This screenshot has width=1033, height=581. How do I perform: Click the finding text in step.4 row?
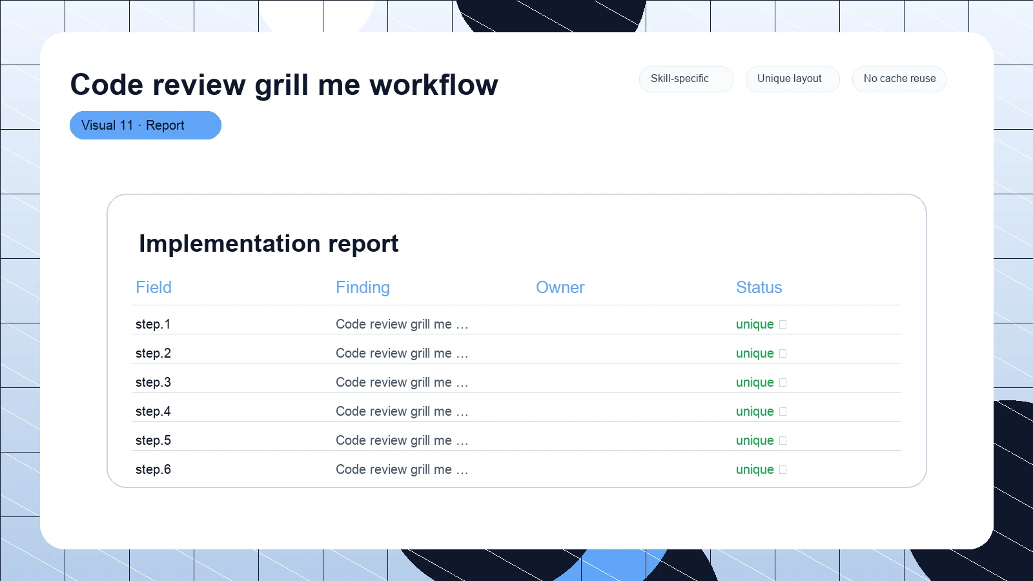[x=402, y=411]
